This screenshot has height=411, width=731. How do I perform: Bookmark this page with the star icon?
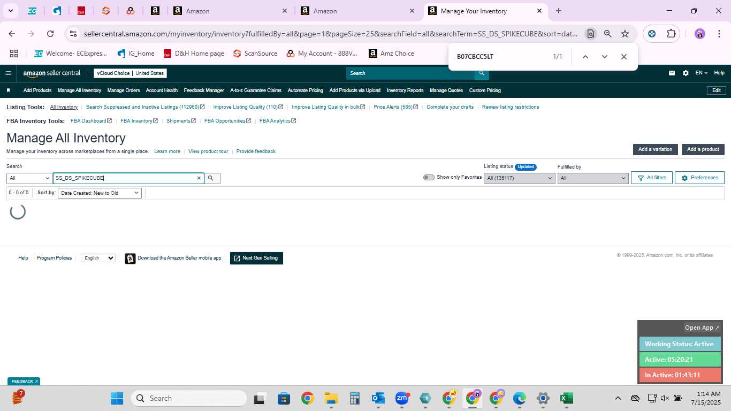[625, 34]
